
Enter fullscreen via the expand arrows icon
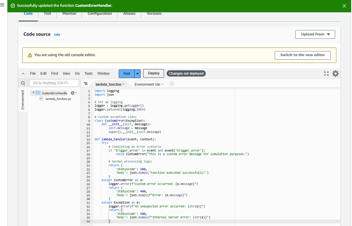326,73
